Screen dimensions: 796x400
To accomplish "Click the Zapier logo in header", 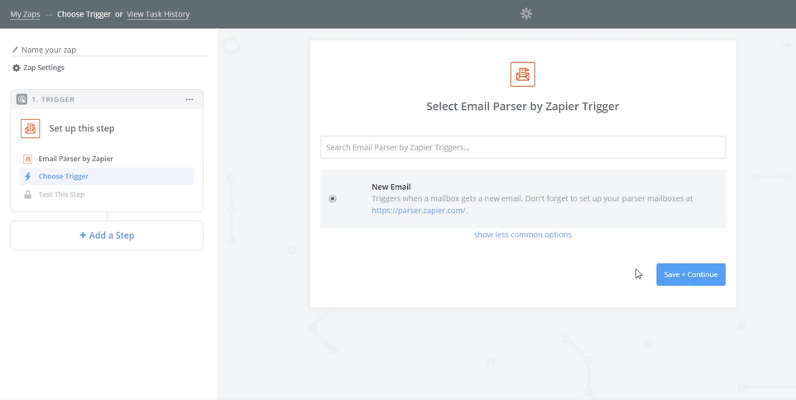I will [526, 14].
